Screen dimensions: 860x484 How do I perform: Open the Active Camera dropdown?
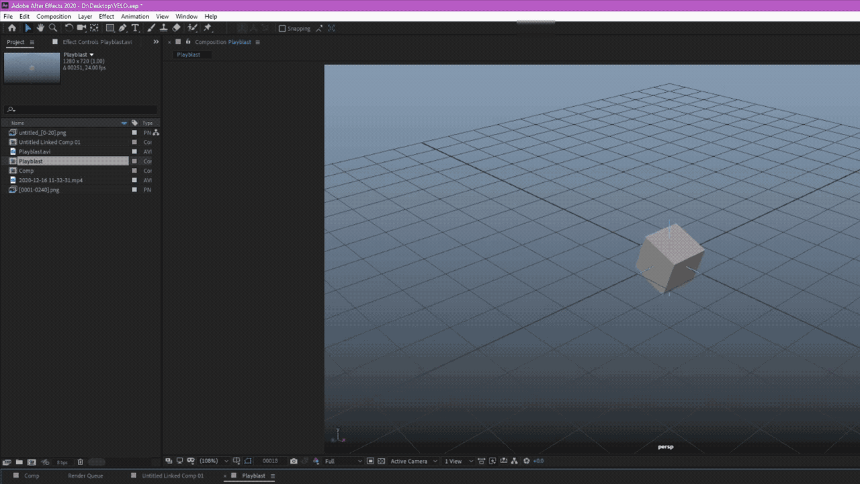point(414,461)
